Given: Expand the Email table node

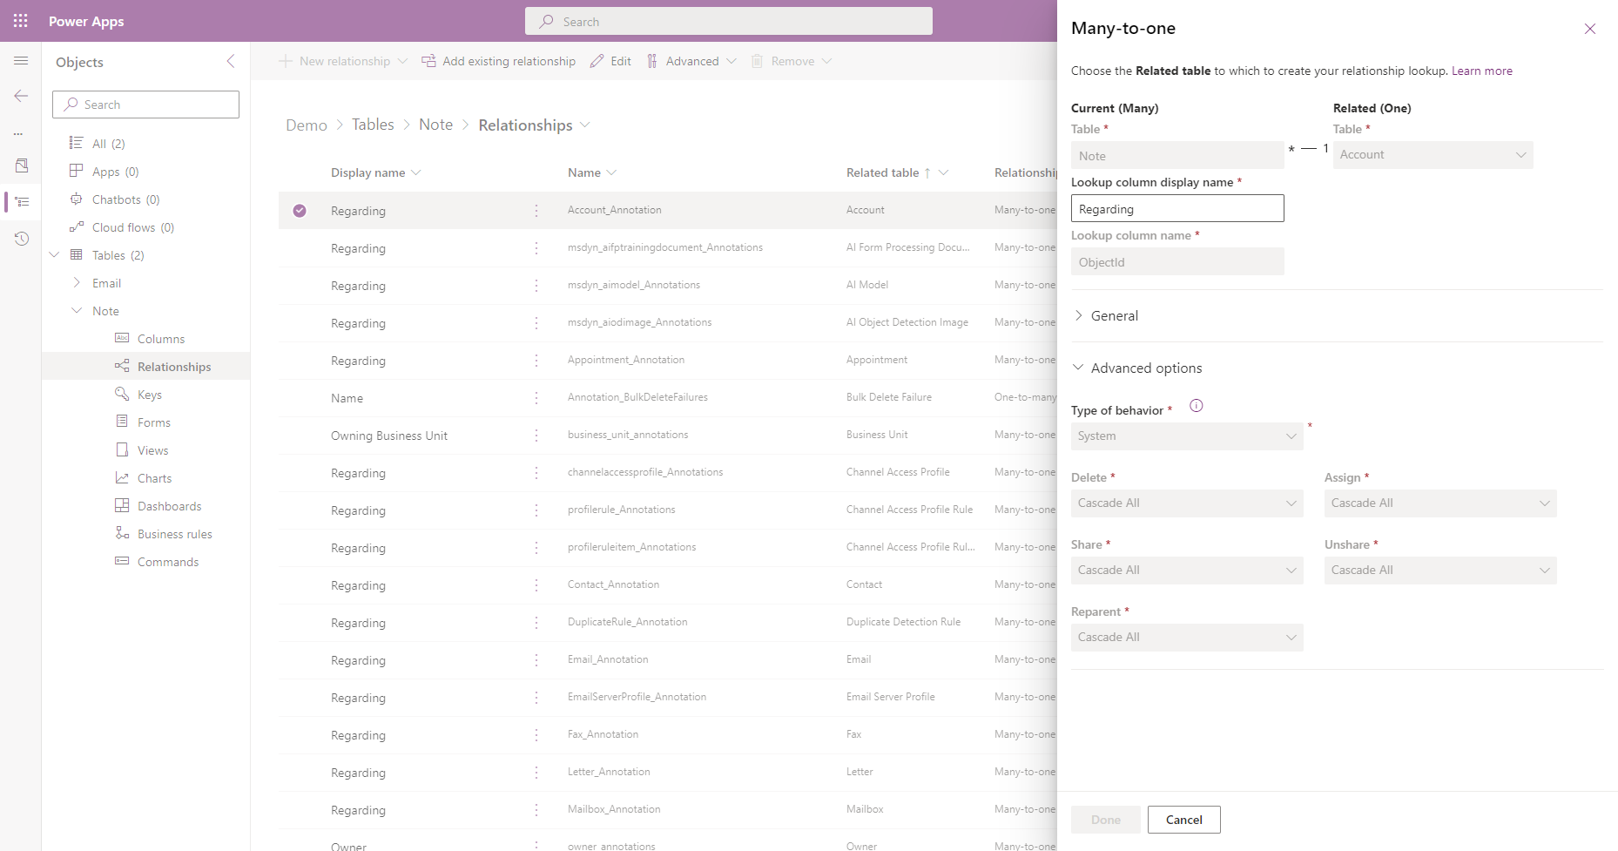Looking at the screenshot, I should pos(77,283).
